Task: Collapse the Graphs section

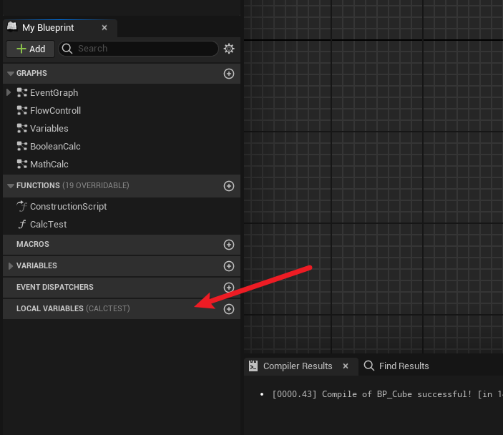Action: 10,74
